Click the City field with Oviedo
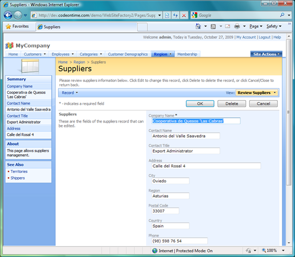The height and width of the screenshot is (257, 295). [170, 181]
